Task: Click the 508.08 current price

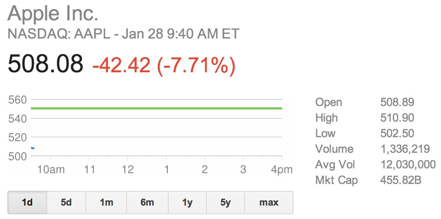Action: click(x=45, y=64)
